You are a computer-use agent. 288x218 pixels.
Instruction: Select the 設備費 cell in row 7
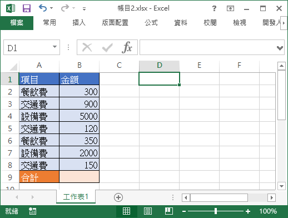coord(39,153)
